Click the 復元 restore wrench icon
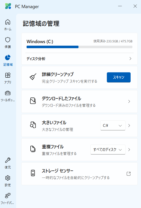Image resolution: width=141 pixels, height=208 pixels. point(8,160)
